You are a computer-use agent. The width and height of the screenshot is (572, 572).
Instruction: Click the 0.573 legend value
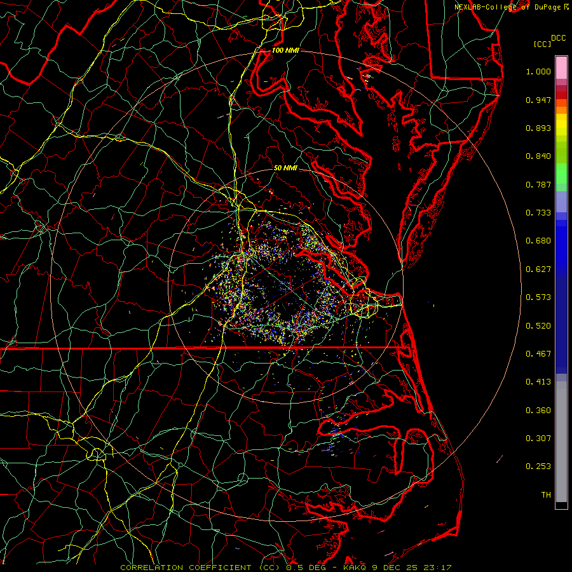(538, 297)
